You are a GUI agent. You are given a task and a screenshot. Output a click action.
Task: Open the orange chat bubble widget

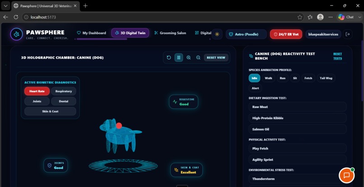click(346, 175)
